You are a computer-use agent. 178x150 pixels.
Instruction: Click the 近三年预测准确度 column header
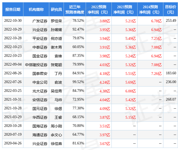pos(75,9)
